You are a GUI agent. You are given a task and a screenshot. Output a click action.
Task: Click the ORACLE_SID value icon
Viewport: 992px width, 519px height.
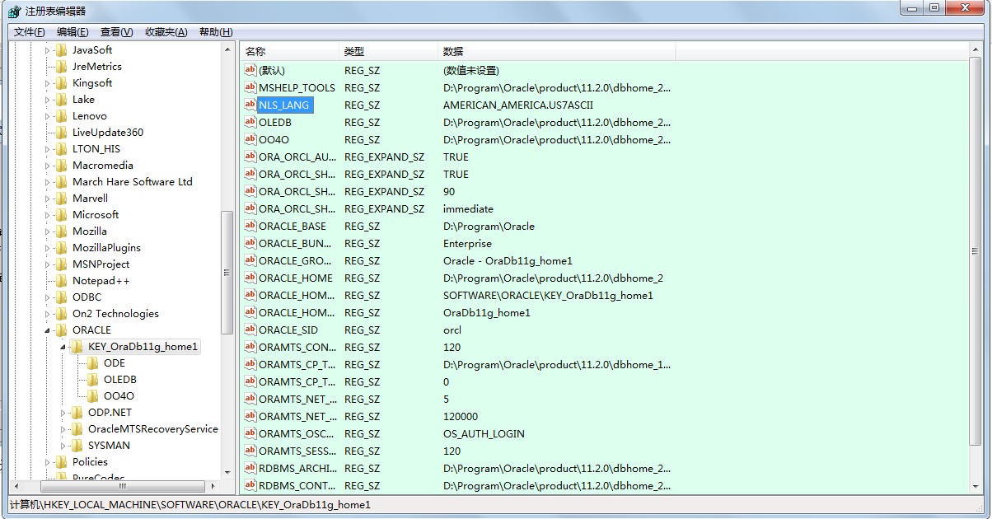[250, 330]
